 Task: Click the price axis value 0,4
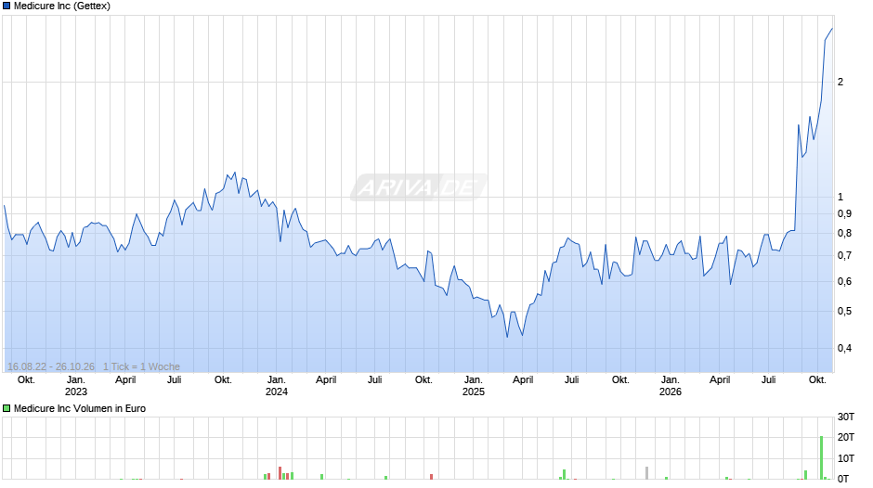844,348
